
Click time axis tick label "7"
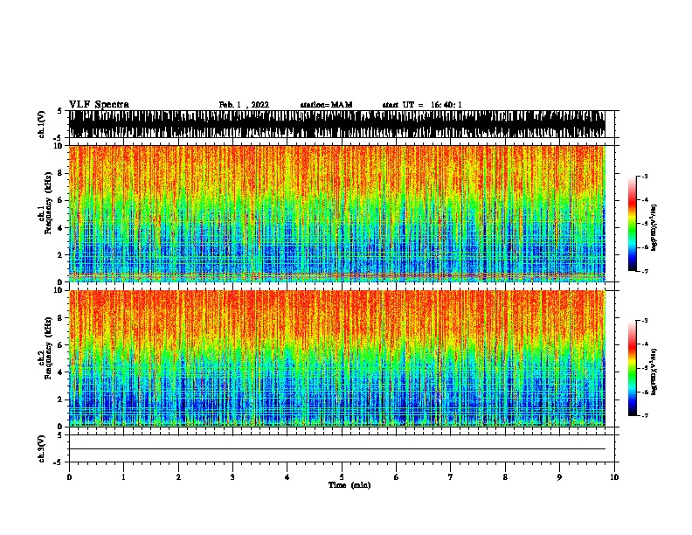451,476
